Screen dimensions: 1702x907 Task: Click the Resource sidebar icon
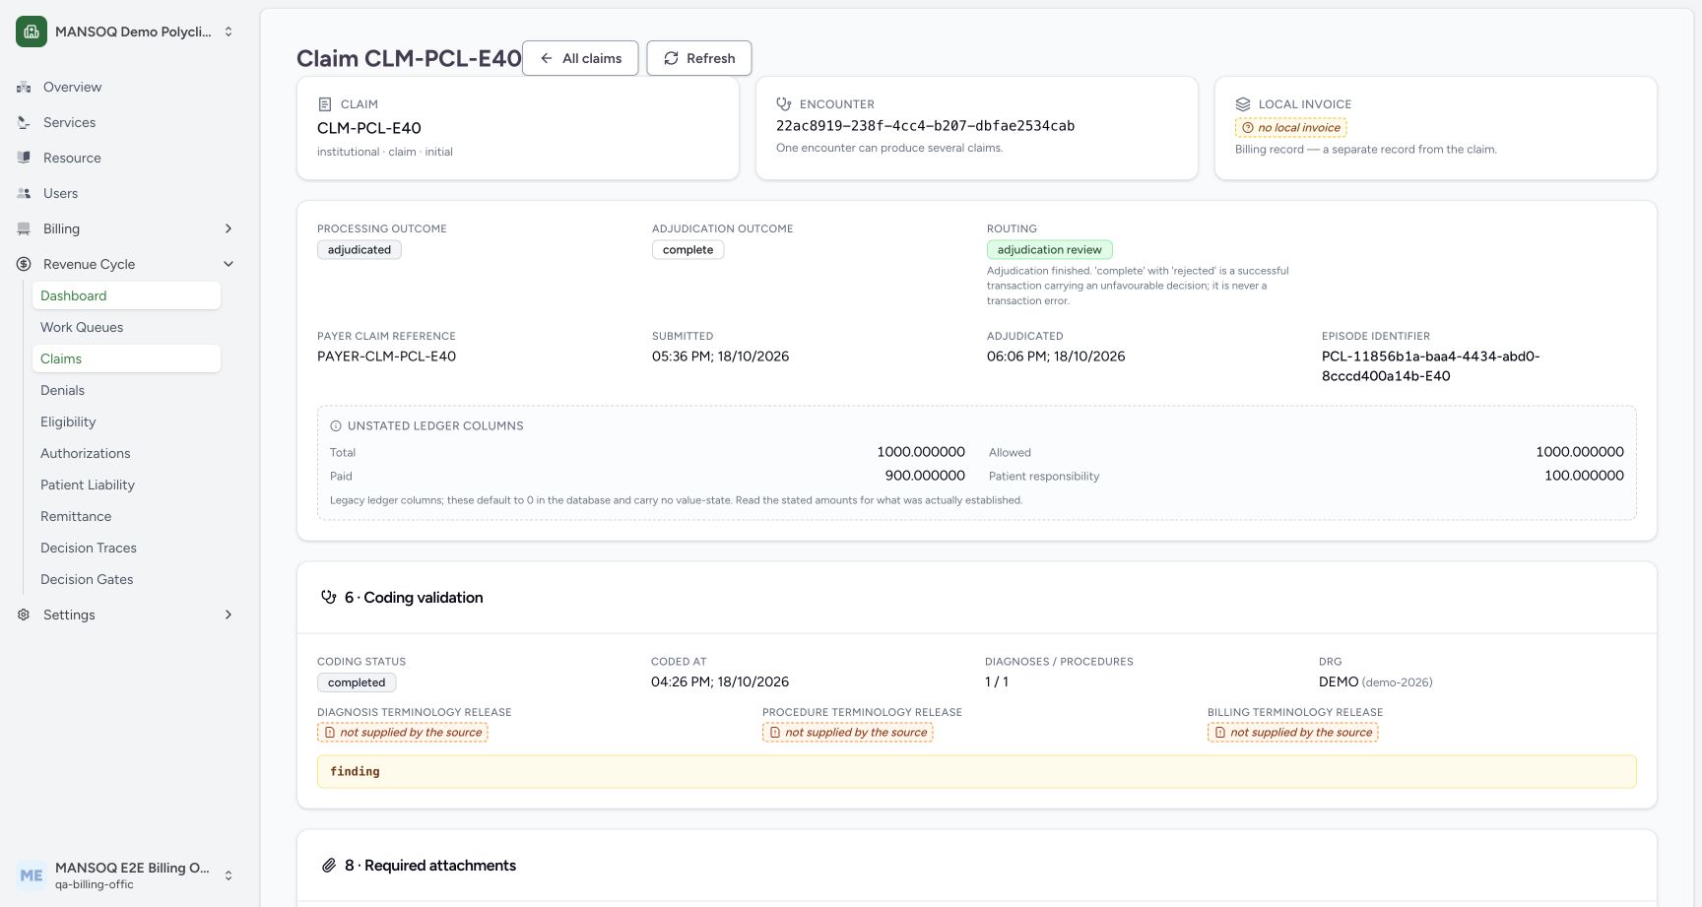(x=24, y=158)
